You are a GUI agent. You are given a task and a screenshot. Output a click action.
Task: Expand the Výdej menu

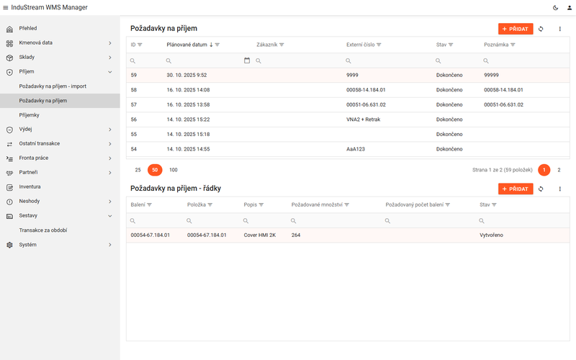click(60, 130)
